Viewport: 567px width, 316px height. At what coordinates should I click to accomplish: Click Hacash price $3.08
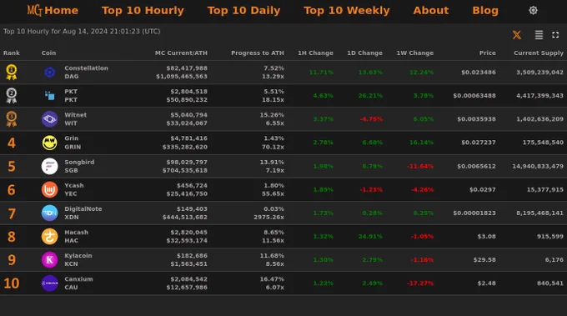pos(486,237)
